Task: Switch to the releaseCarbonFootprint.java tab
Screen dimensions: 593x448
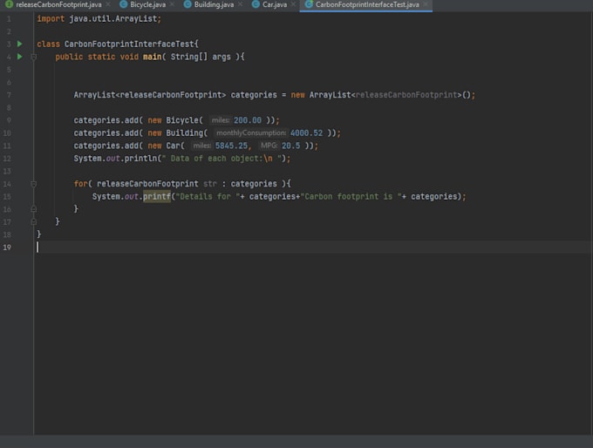Action: point(58,4)
